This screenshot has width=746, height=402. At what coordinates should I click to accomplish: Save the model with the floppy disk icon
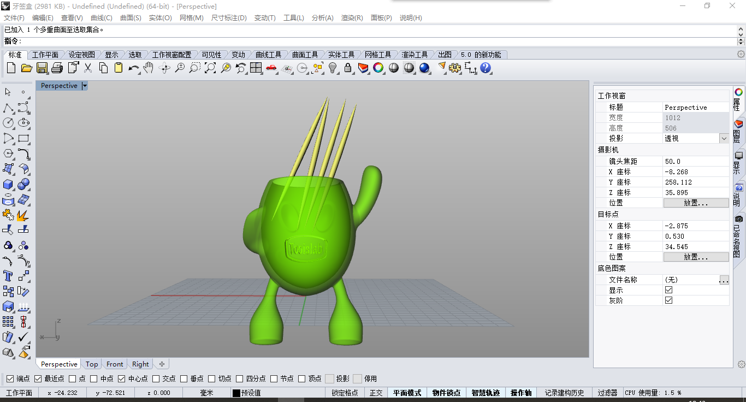pyautogui.click(x=42, y=68)
